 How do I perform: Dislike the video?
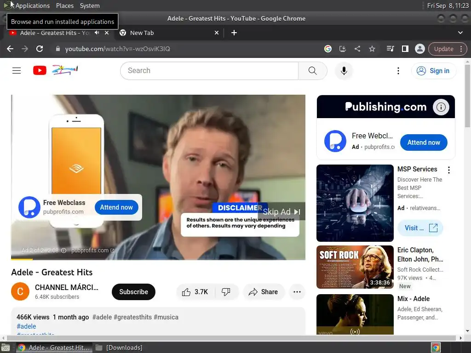(226, 292)
